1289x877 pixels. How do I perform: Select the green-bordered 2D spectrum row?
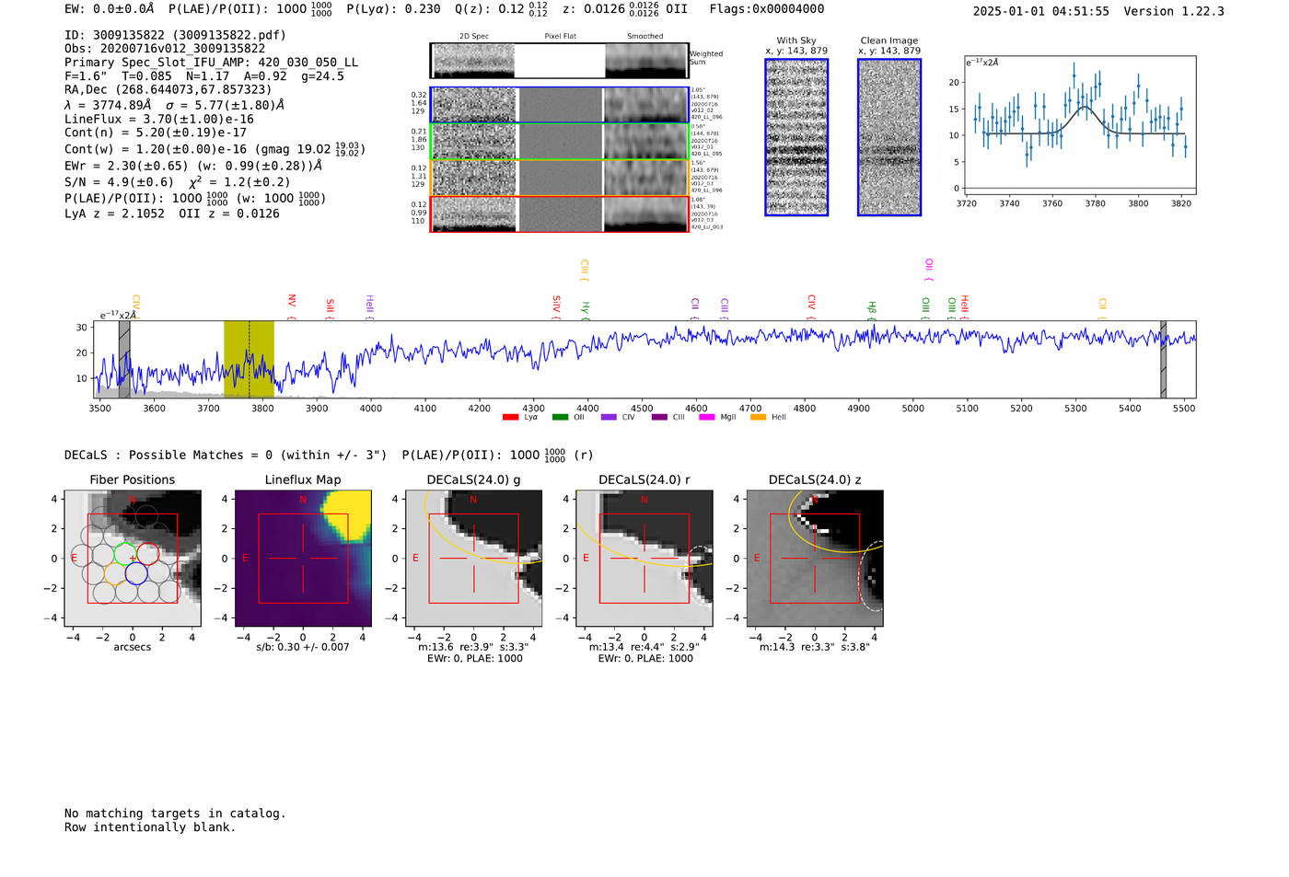(x=560, y=142)
